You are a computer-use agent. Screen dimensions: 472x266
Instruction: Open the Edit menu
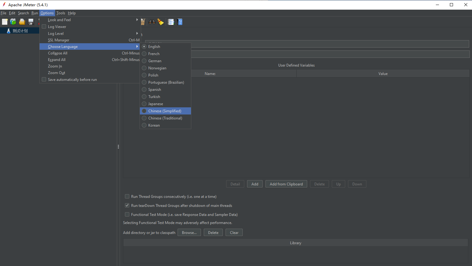coord(12,13)
